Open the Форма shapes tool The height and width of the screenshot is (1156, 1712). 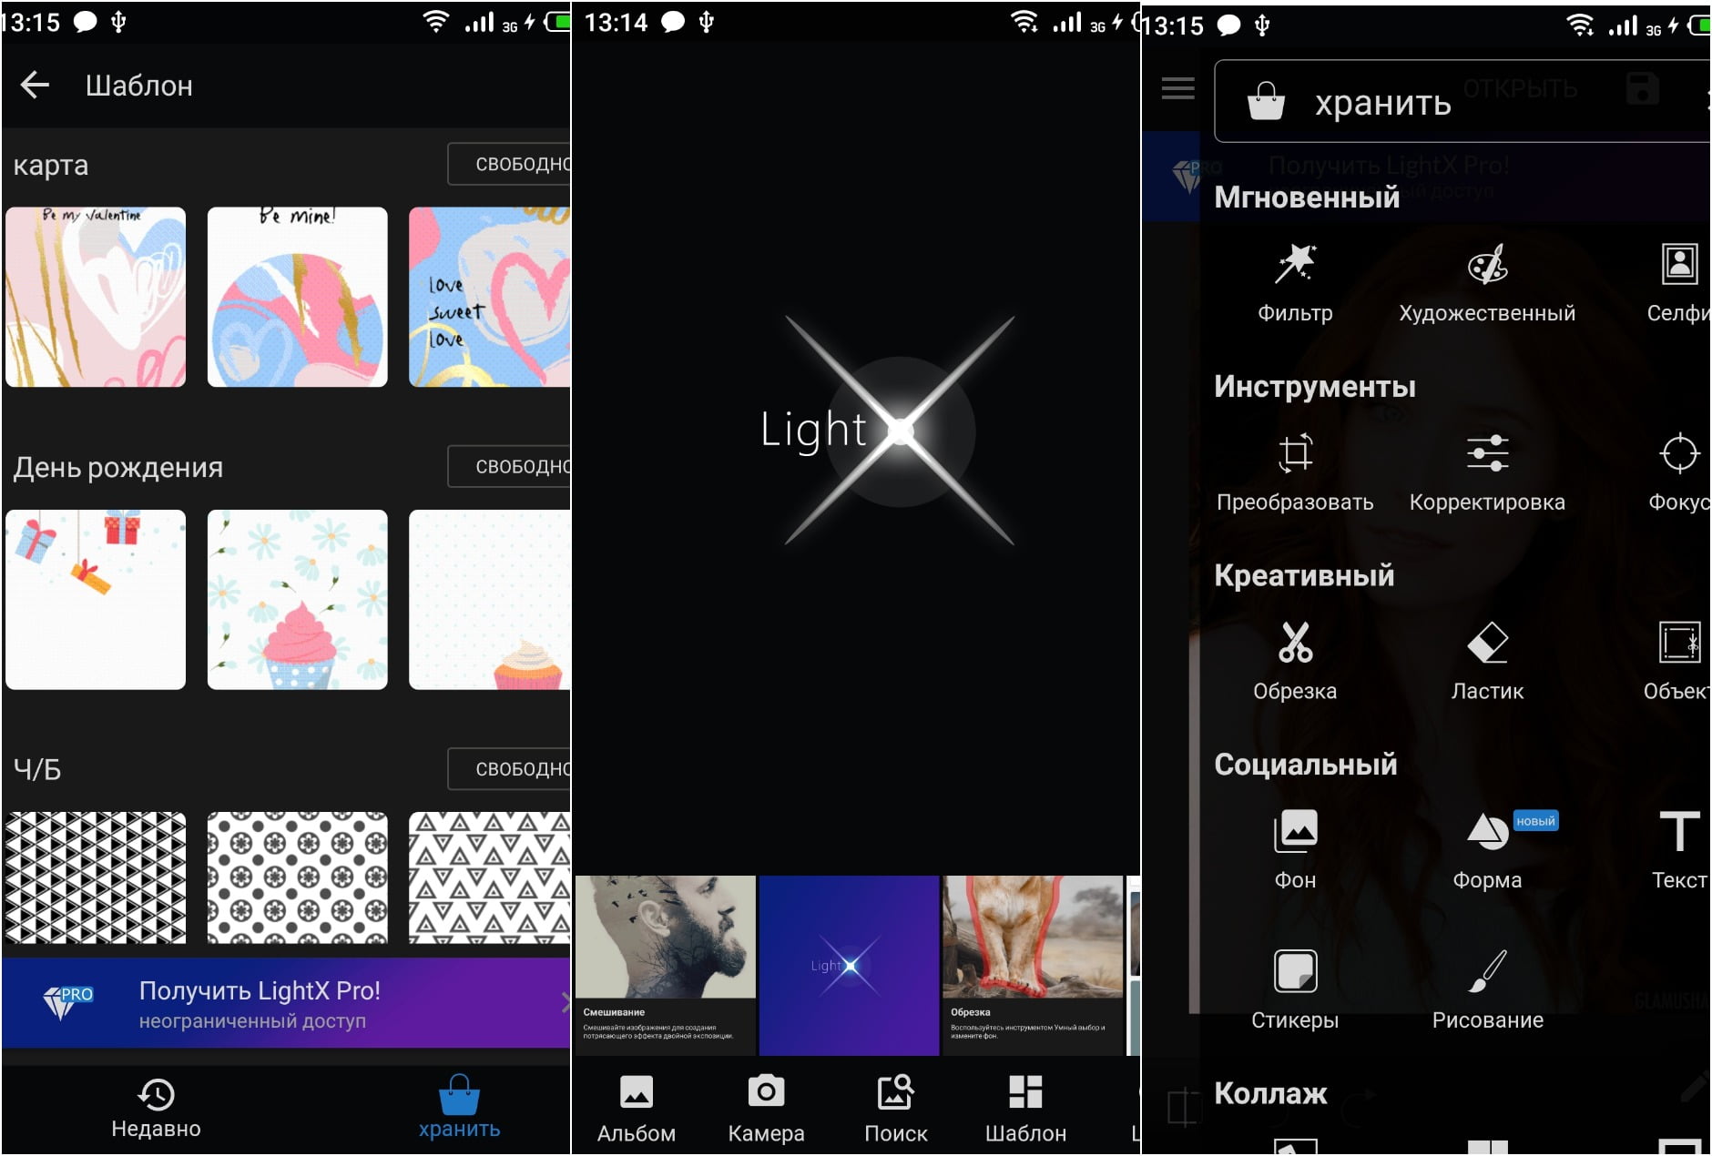point(1487,850)
